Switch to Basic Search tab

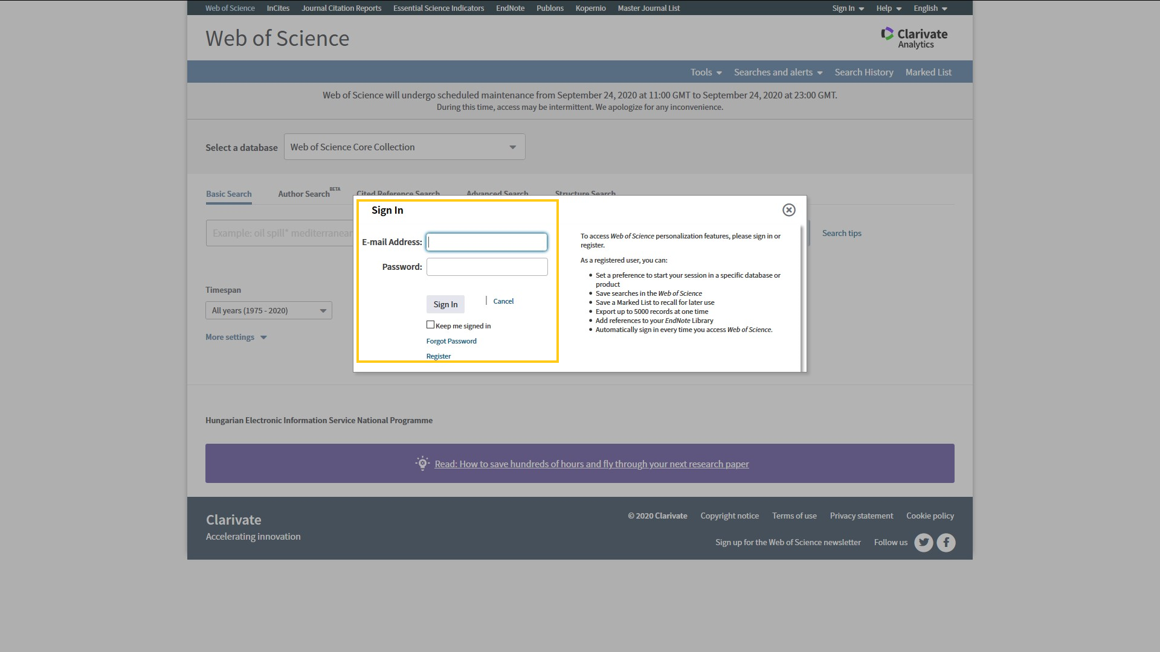(228, 194)
